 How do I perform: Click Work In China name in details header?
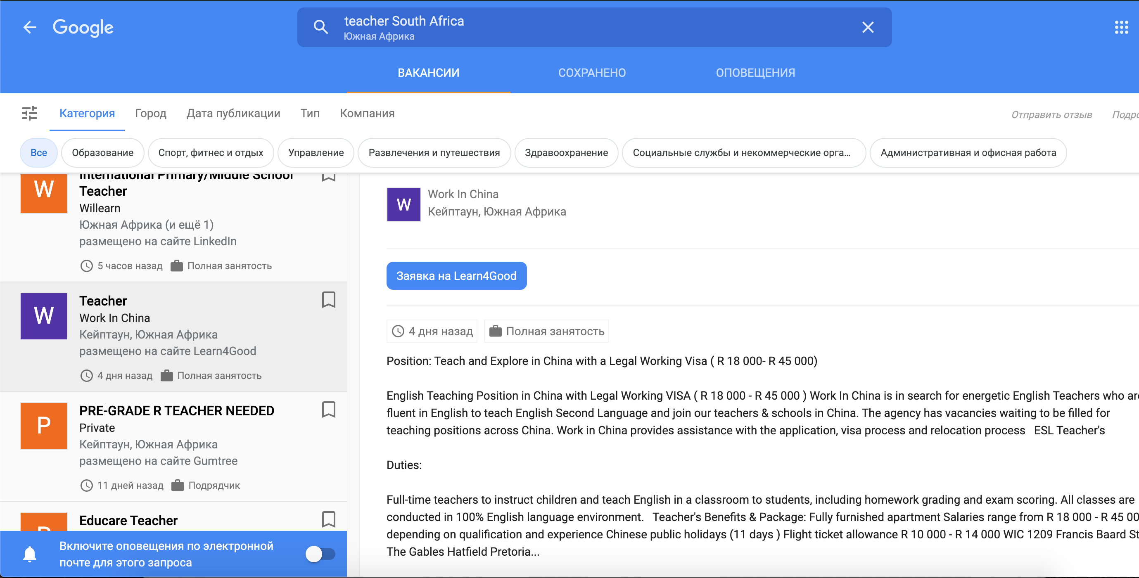pyautogui.click(x=463, y=194)
